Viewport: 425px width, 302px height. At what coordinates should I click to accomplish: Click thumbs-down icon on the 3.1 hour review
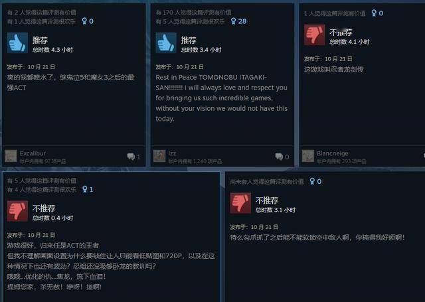(240, 203)
